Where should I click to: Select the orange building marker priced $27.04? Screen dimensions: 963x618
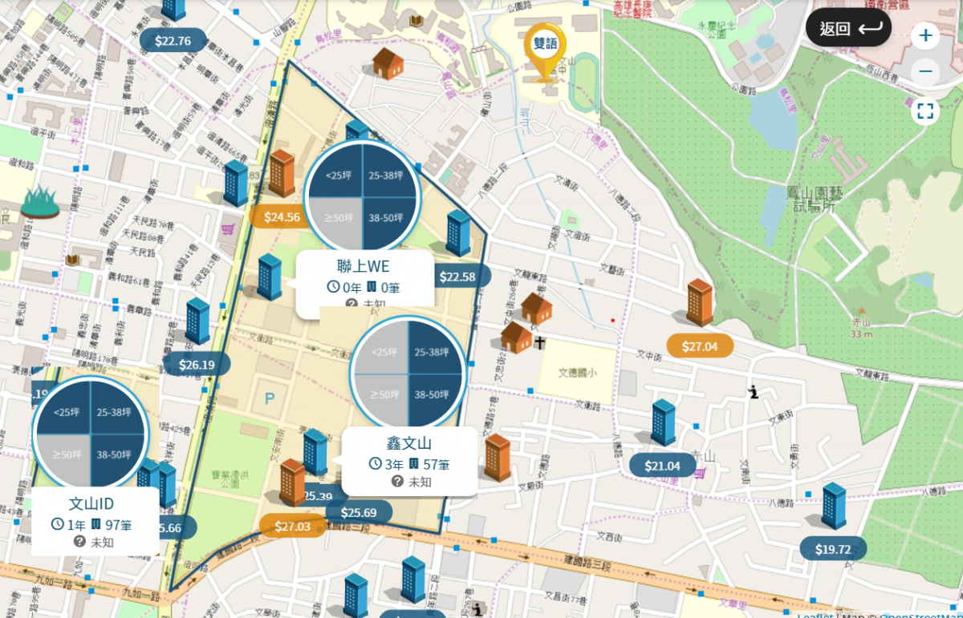(x=699, y=303)
